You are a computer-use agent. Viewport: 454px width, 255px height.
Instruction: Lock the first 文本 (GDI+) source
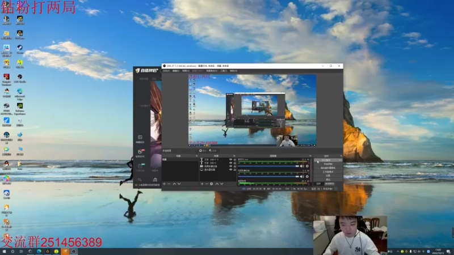click(234, 159)
